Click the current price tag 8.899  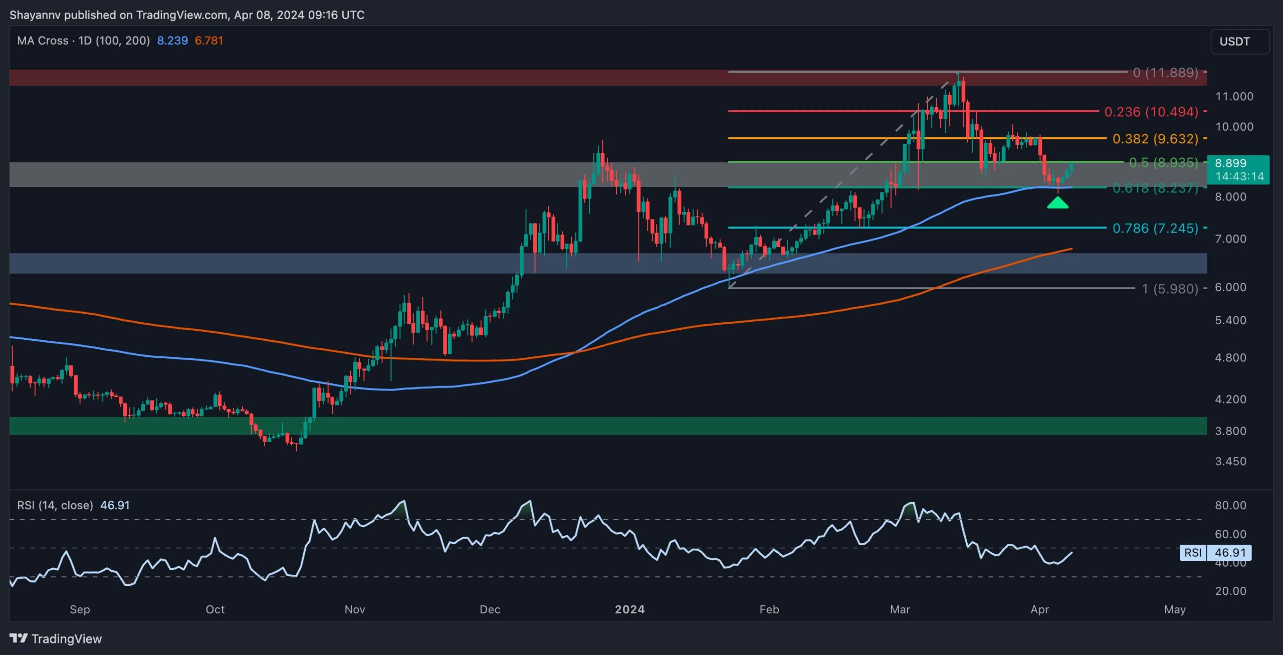click(1238, 169)
